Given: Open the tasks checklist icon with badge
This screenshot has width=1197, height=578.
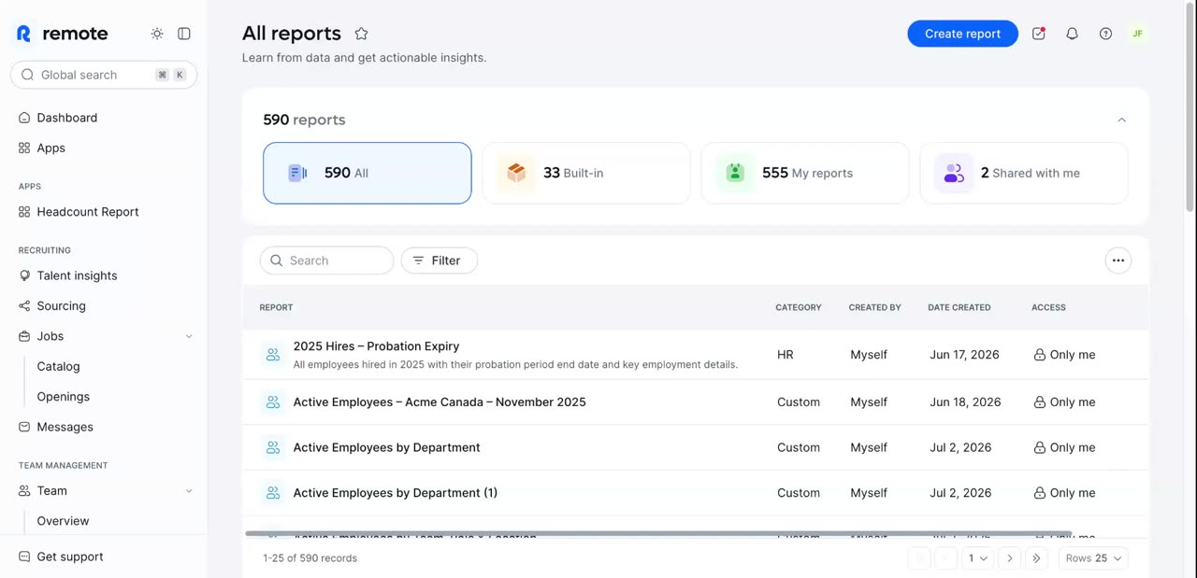Looking at the screenshot, I should pos(1039,34).
